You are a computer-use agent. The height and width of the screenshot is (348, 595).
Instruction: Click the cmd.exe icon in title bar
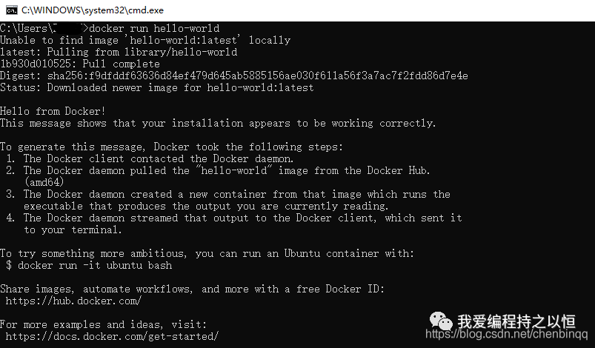tap(12, 10)
